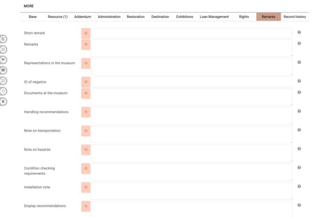
Task: Switch to the Base tab
Action: pos(33,17)
